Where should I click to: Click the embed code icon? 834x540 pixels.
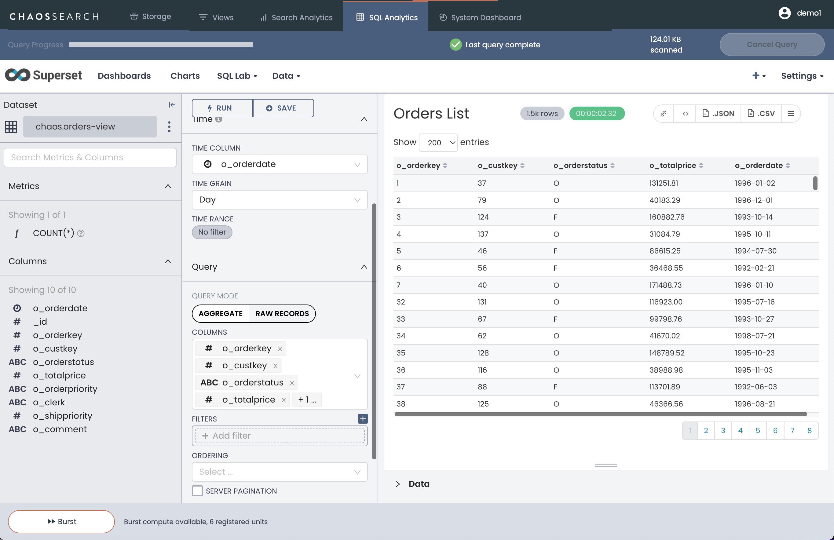(685, 114)
